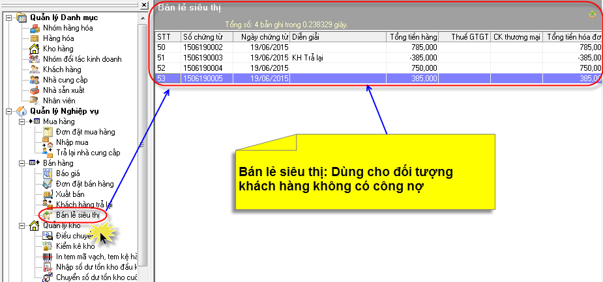The height and width of the screenshot is (282, 603).
Task: Click the Nhập mua icon
Action: [47, 142]
